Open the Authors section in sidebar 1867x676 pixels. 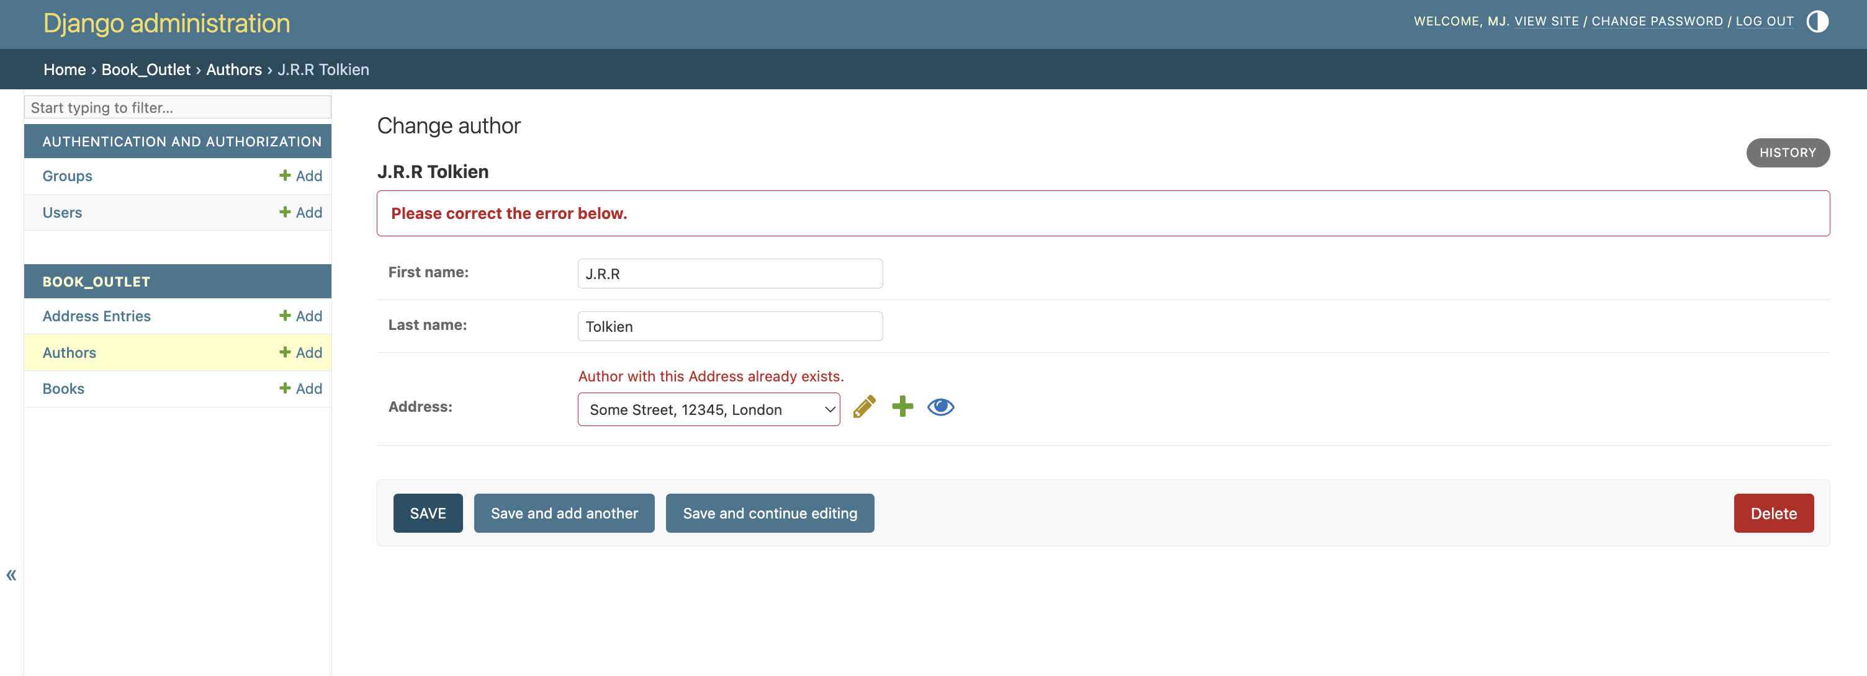(70, 353)
